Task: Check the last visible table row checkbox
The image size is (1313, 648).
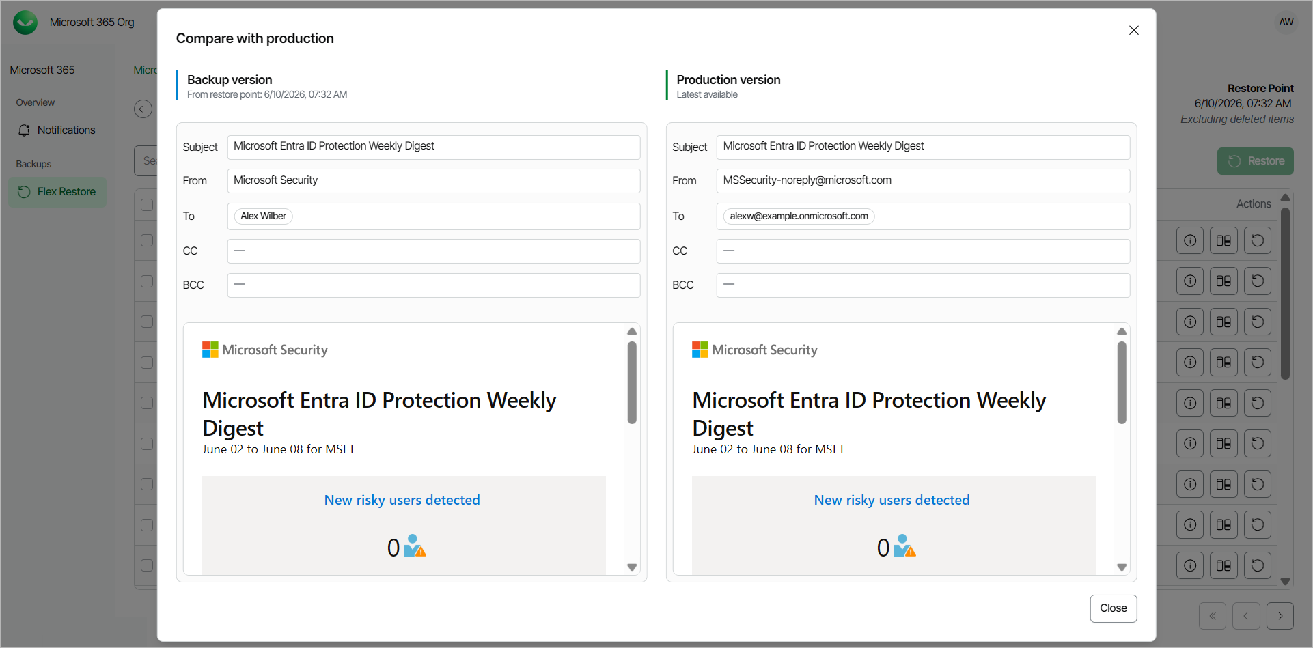Action: coord(147,565)
